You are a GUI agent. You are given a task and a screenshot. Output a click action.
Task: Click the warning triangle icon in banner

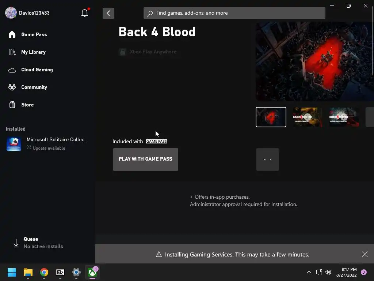tap(159, 254)
